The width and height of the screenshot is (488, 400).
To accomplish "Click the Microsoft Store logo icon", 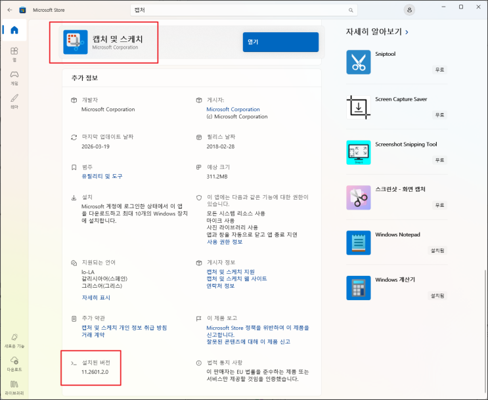I will click(22, 10).
